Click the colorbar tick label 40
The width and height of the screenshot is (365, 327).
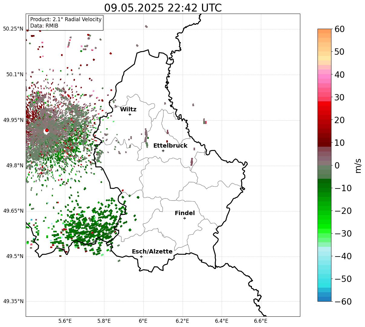coord(340,74)
